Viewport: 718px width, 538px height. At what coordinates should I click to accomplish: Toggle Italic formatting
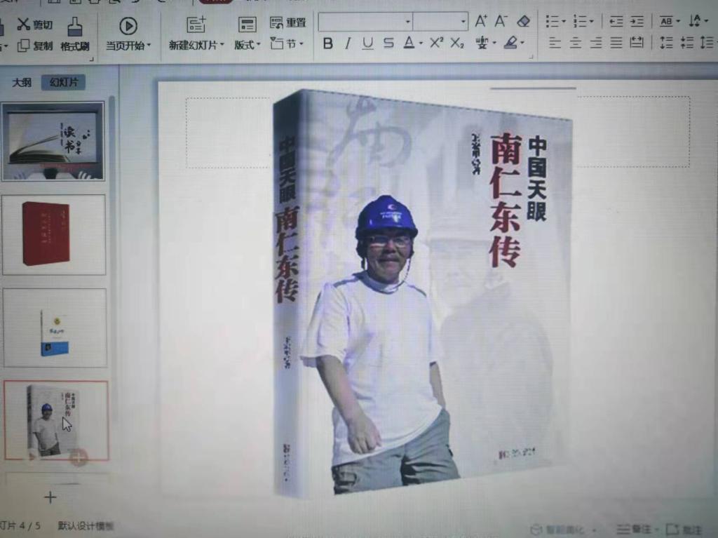[x=348, y=43]
